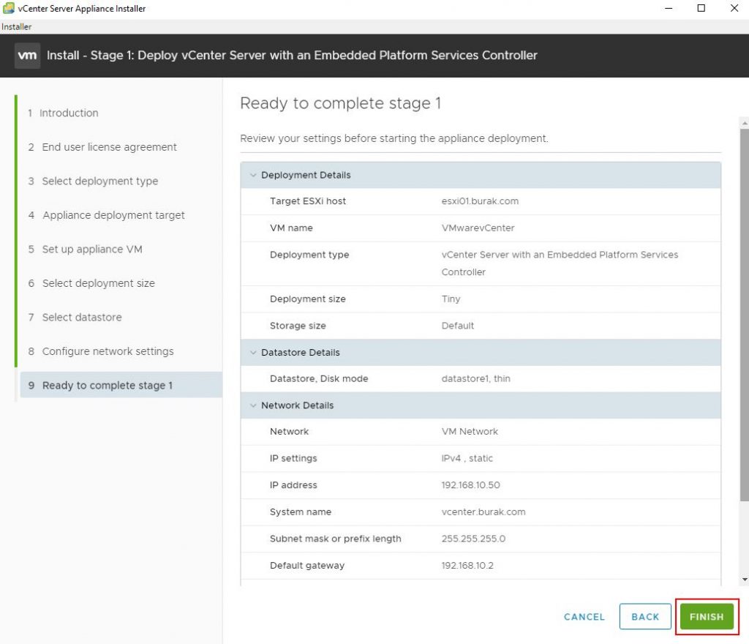Click the subnet mask 255.255.255.0
This screenshot has width=749, height=644.
[x=473, y=539]
